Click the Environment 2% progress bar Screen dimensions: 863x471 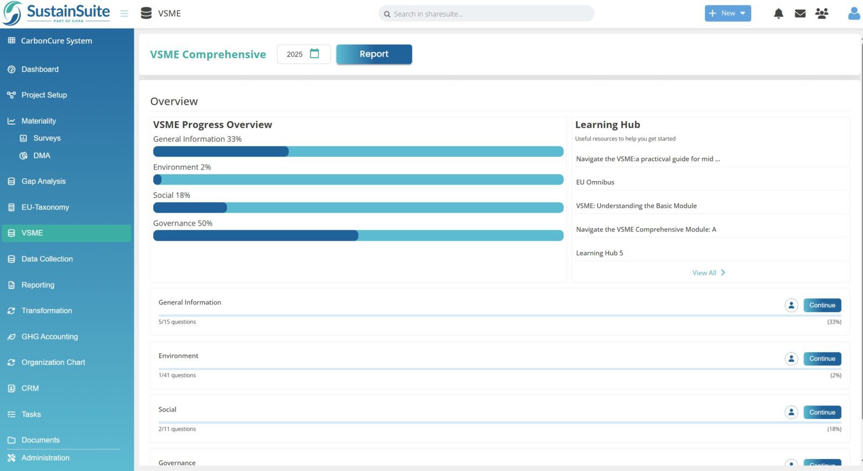(358, 180)
